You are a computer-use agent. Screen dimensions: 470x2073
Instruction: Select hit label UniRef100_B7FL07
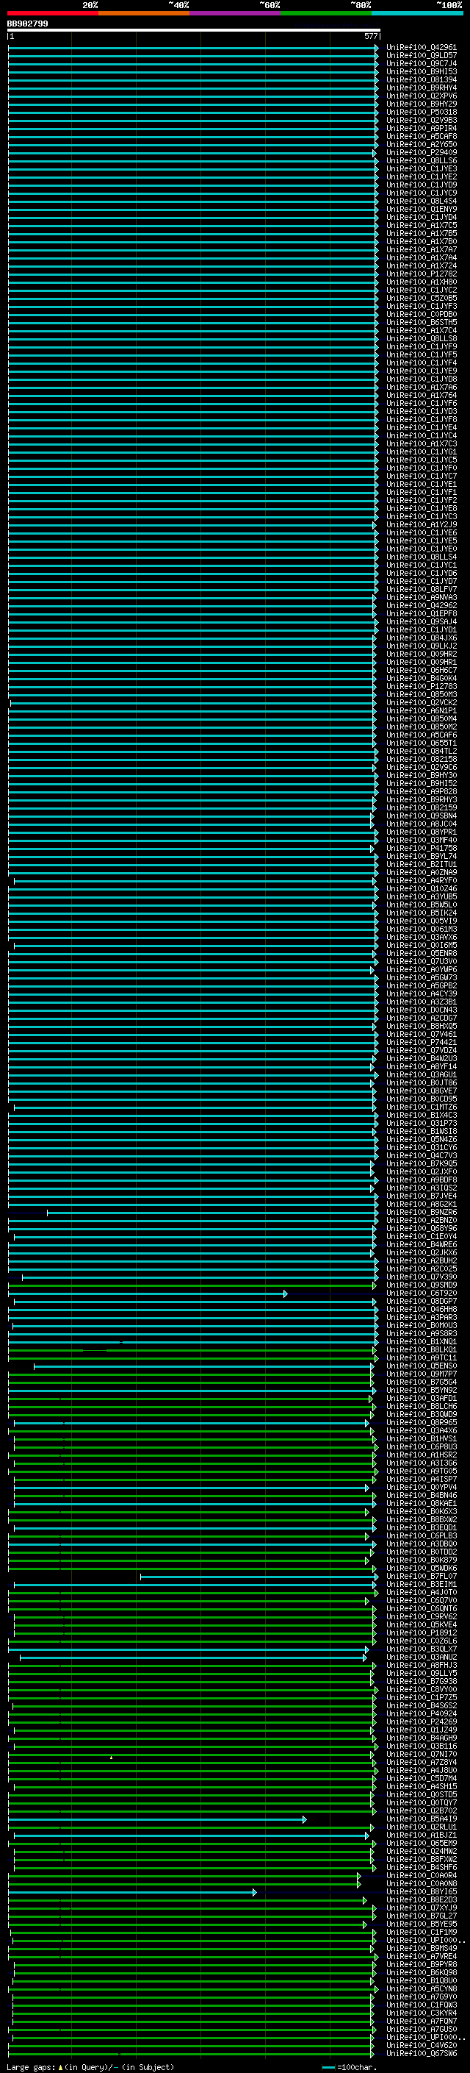click(x=421, y=1577)
